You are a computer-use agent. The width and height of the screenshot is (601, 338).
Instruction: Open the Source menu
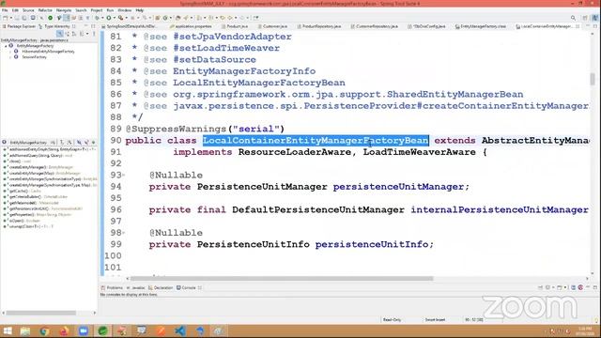coord(28,10)
